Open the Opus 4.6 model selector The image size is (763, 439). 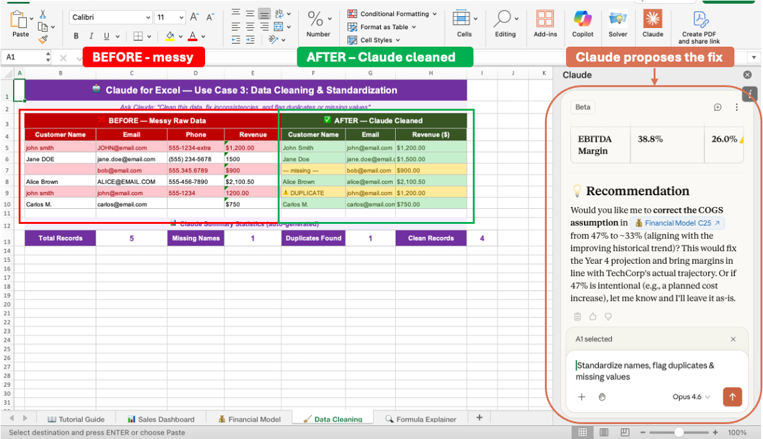click(689, 397)
